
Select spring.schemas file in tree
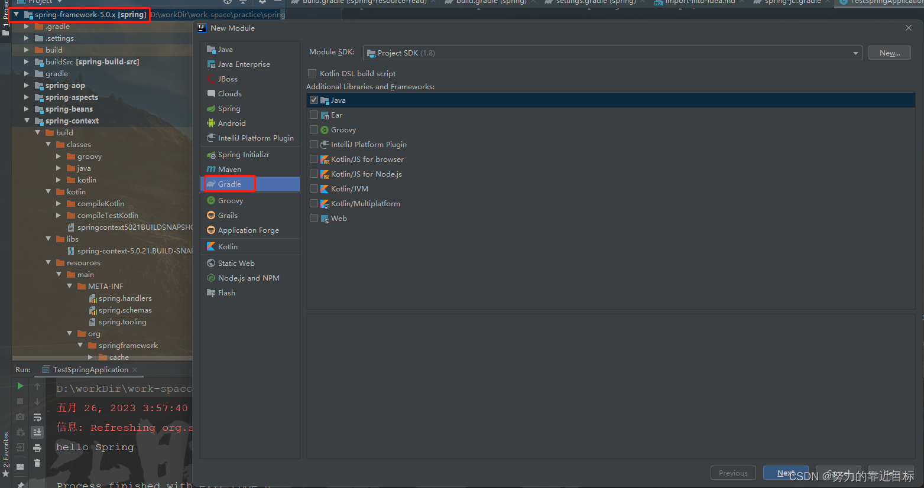[x=120, y=310]
